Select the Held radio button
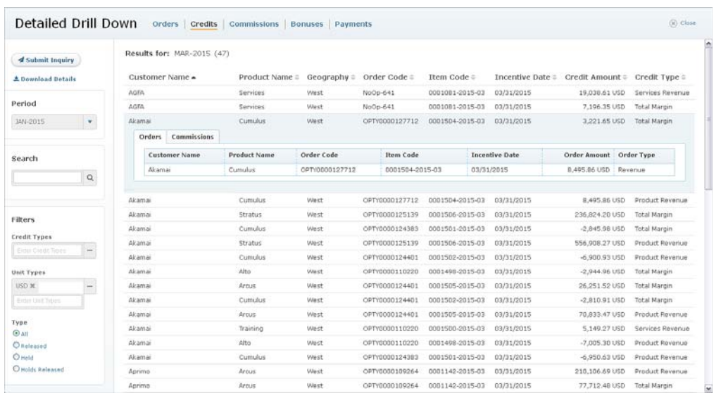The width and height of the screenshot is (721, 398). click(x=16, y=357)
